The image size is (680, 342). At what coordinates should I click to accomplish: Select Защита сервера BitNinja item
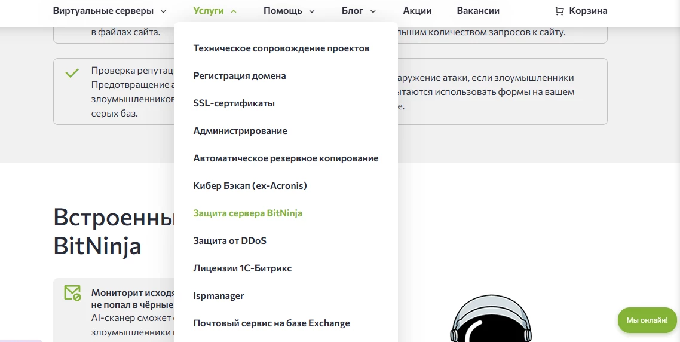coord(248,213)
